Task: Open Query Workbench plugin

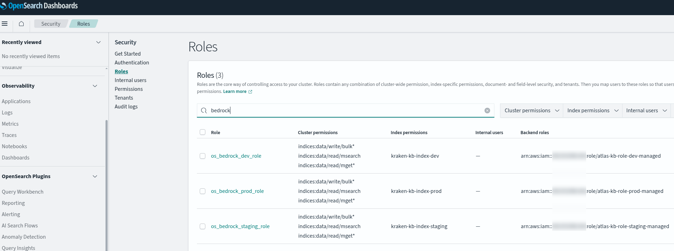Action: pyautogui.click(x=23, y=192)
